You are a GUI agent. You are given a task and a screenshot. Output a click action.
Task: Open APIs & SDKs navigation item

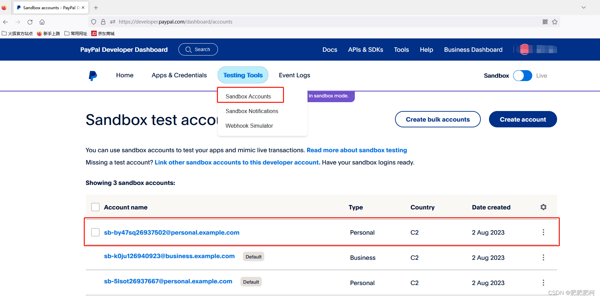tap(366, 50)
